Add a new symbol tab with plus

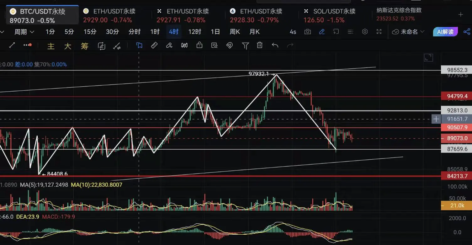point(461,14)
